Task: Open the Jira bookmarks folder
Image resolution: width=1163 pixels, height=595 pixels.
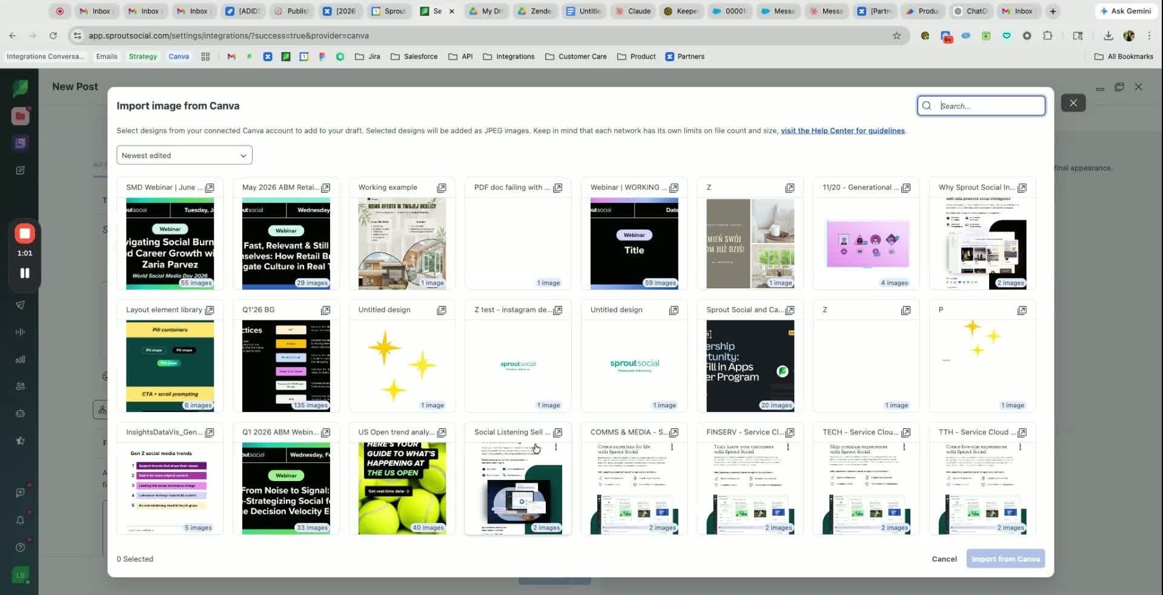Action: (x=368, y=56)
